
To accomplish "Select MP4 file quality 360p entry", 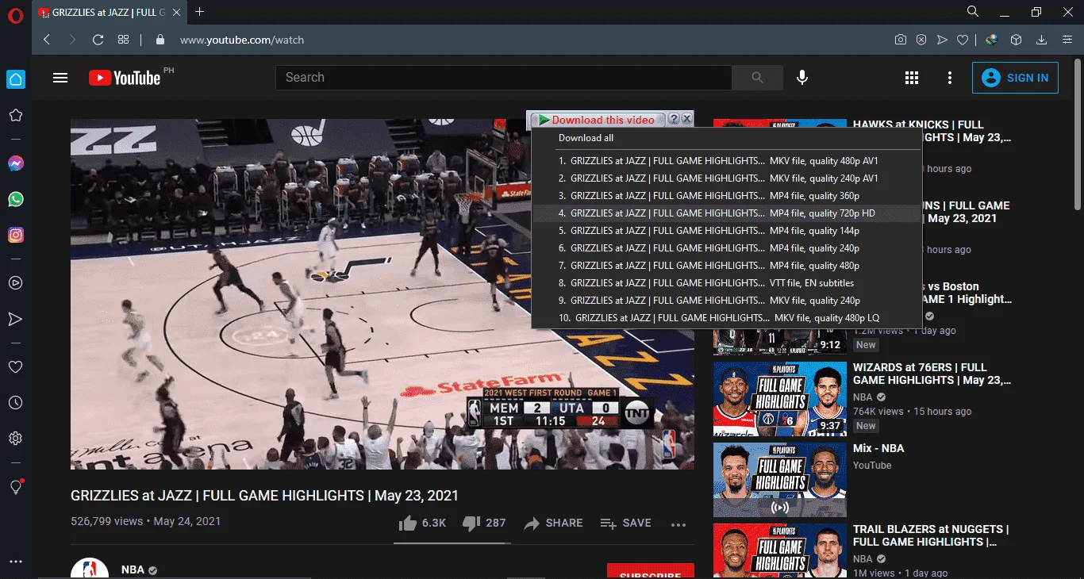I will click(x=726, y=196).
